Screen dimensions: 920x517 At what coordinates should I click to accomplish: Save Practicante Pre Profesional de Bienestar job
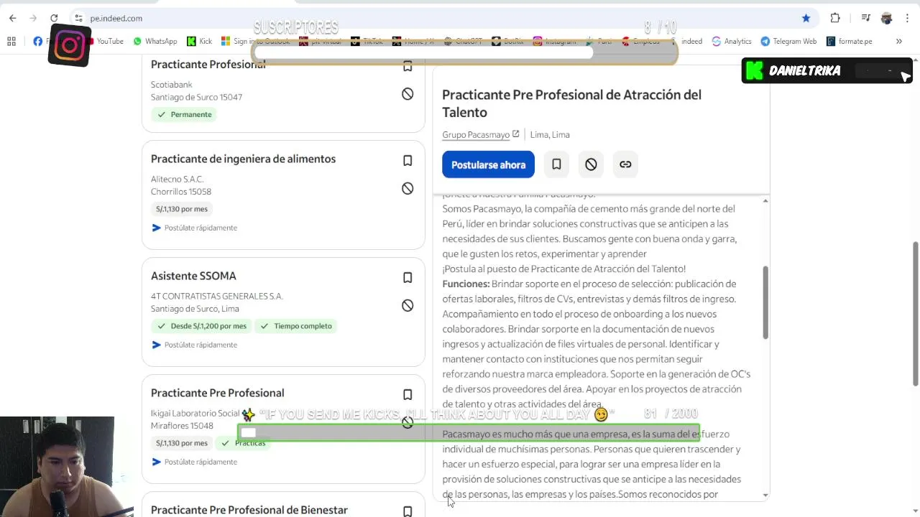408,511
